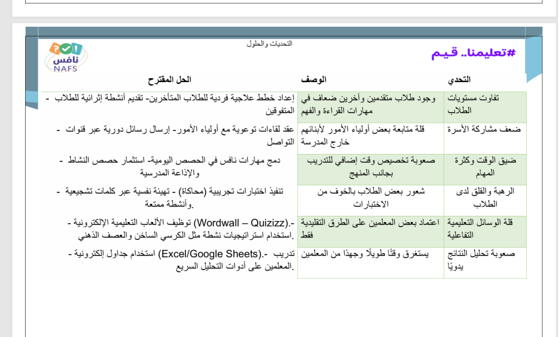Select the التحدي column header
Image resolution: width=558 pixels, height=337 pixels.
click(x=459, y=80)
